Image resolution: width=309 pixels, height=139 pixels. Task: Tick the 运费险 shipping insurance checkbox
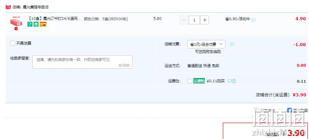[x=190, y=81]
